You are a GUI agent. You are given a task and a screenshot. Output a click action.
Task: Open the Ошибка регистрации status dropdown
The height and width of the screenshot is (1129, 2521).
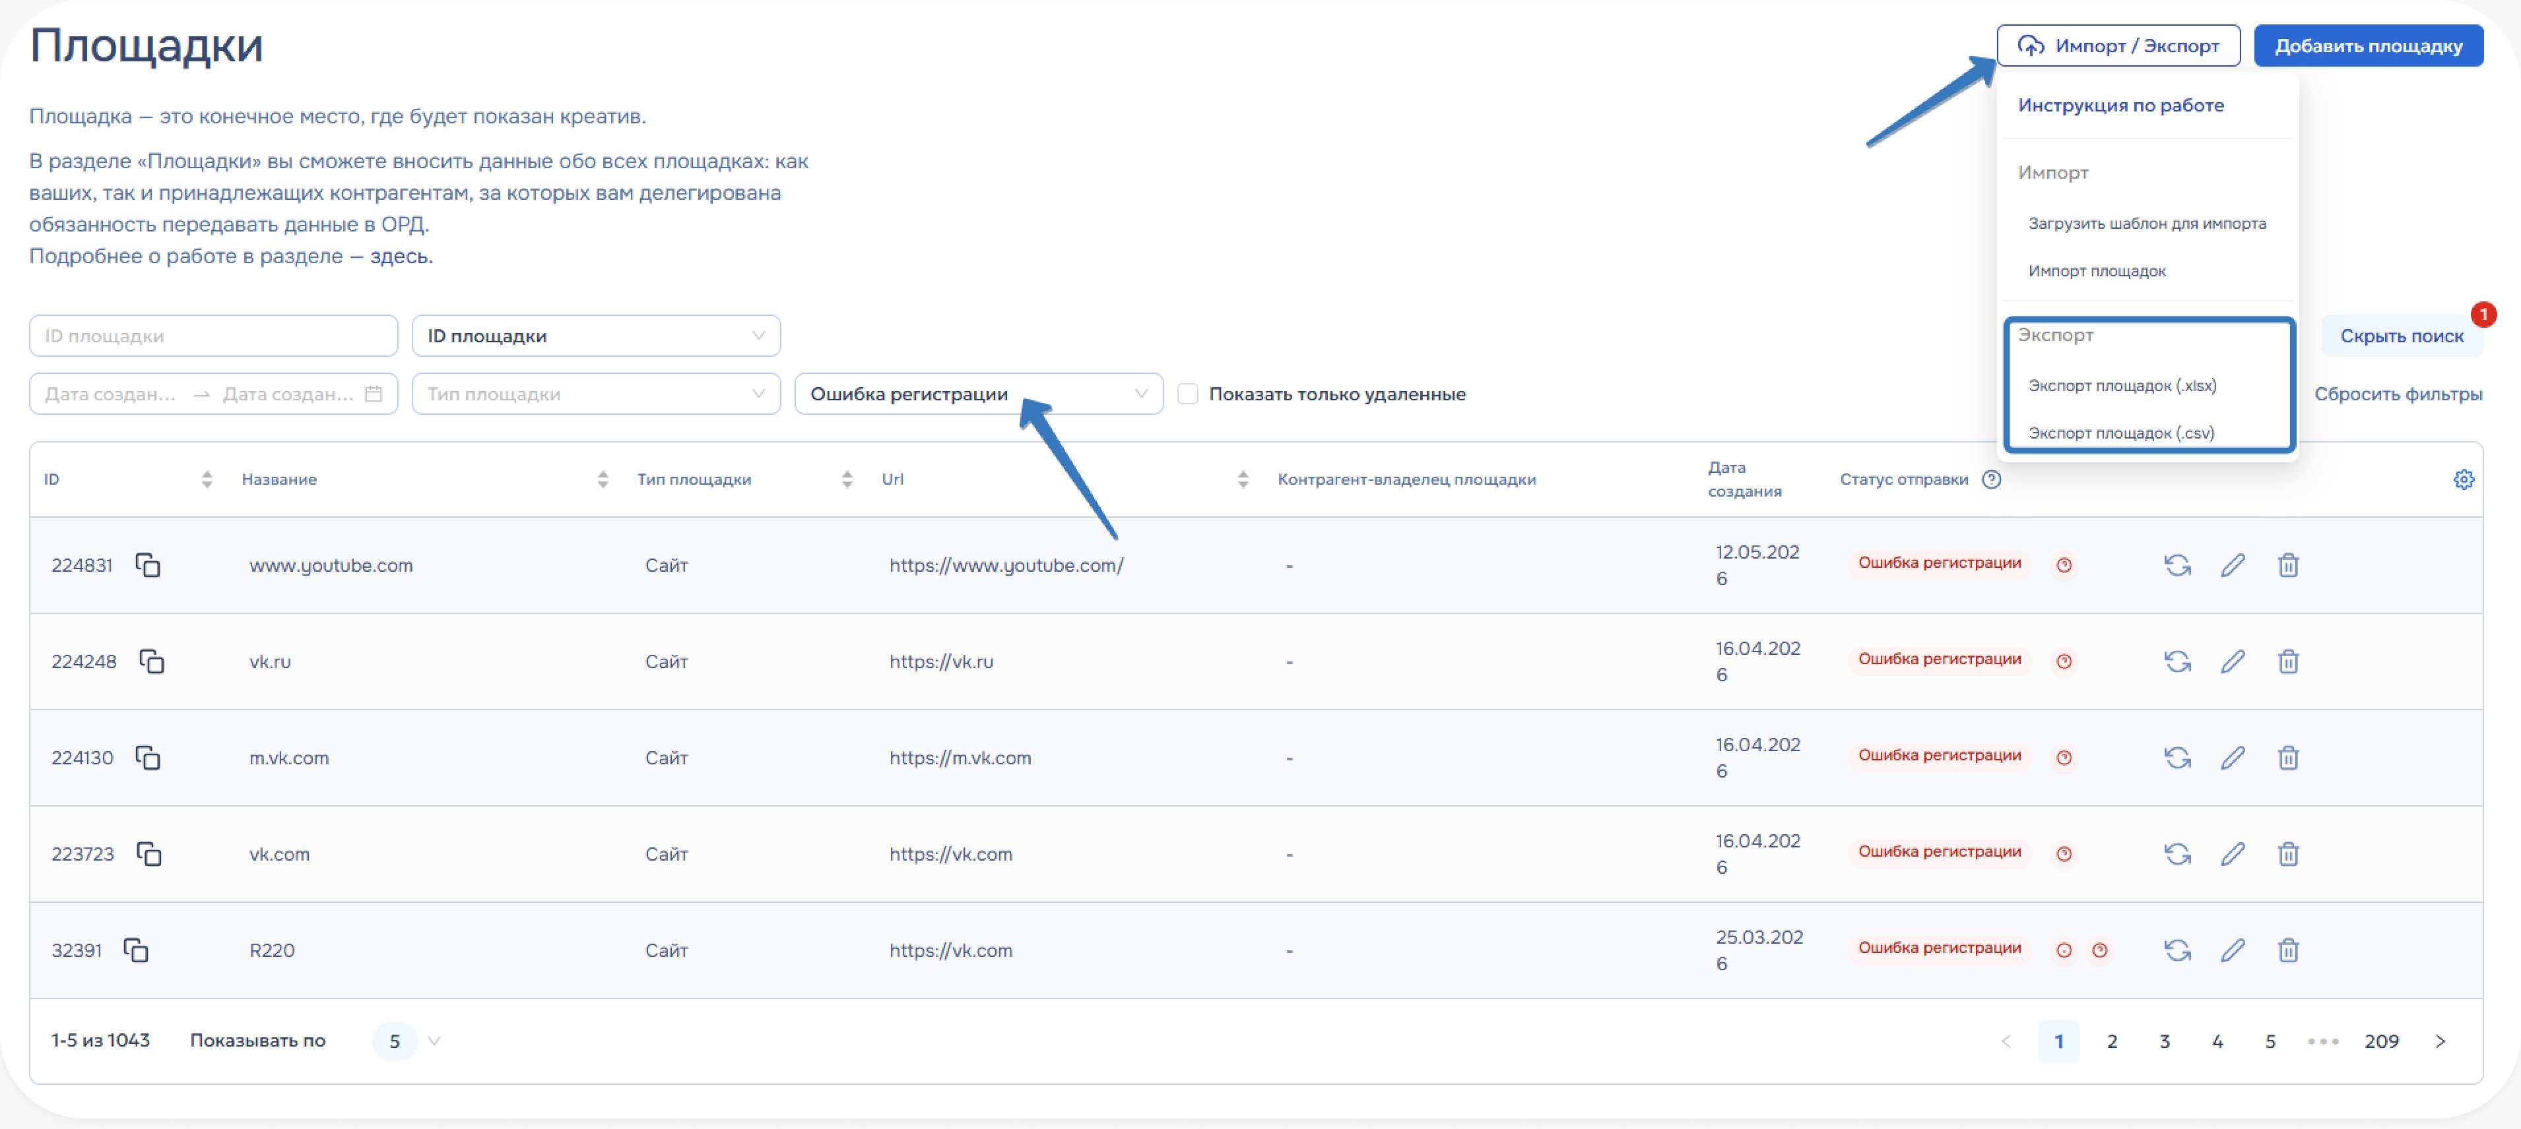pos(979,394)
